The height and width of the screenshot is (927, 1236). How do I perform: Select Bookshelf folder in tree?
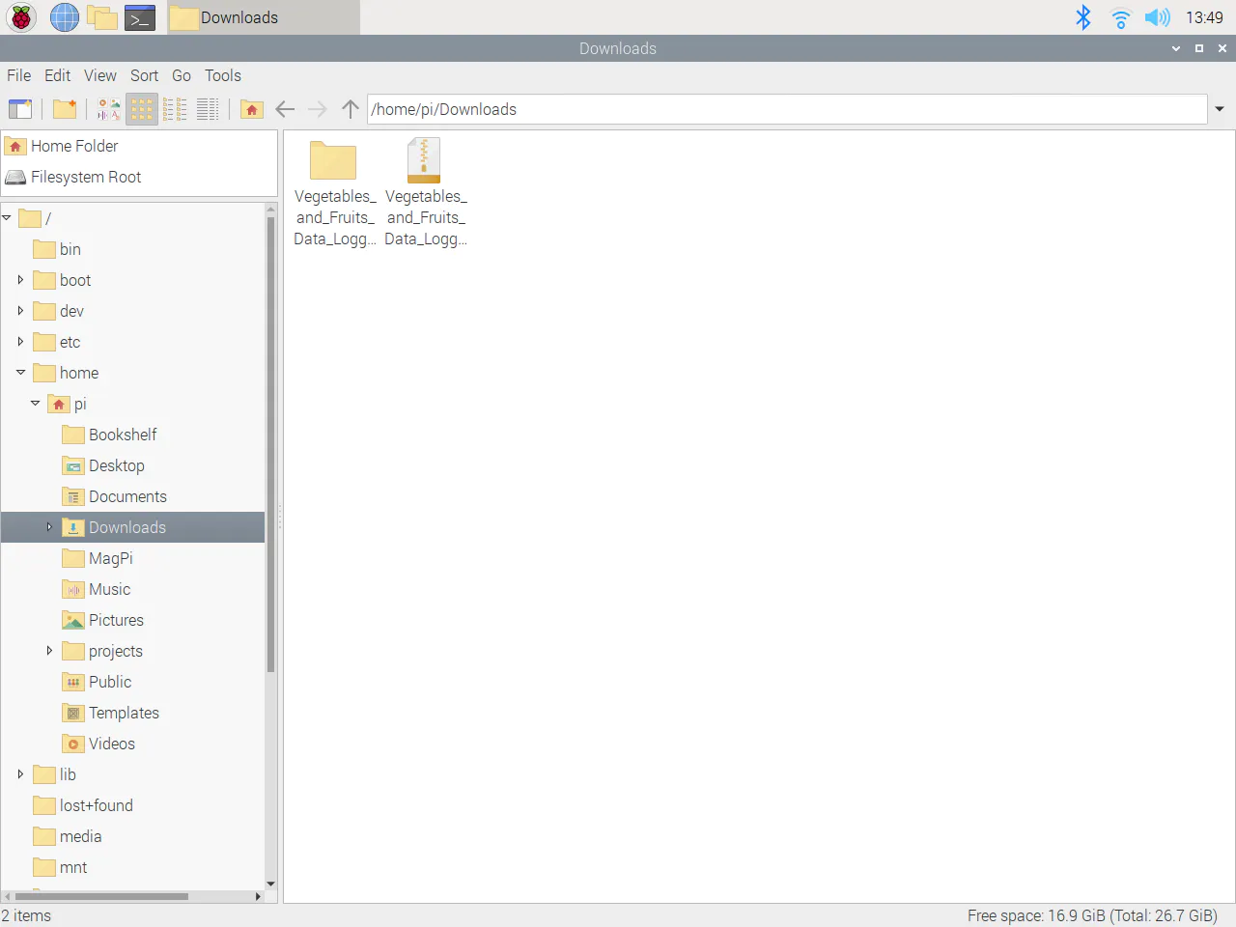109,435
